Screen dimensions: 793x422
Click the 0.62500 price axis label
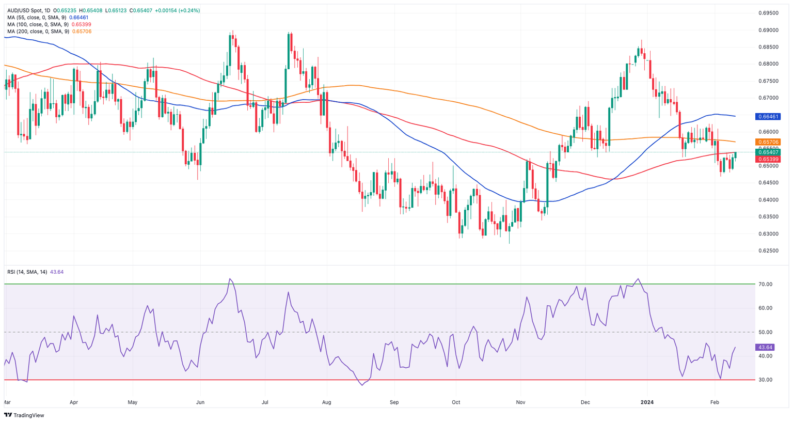(x=769, y=251)
